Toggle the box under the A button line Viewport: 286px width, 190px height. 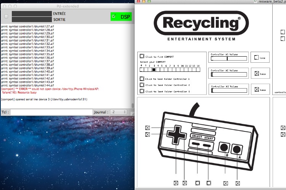(x=238, y=183)
